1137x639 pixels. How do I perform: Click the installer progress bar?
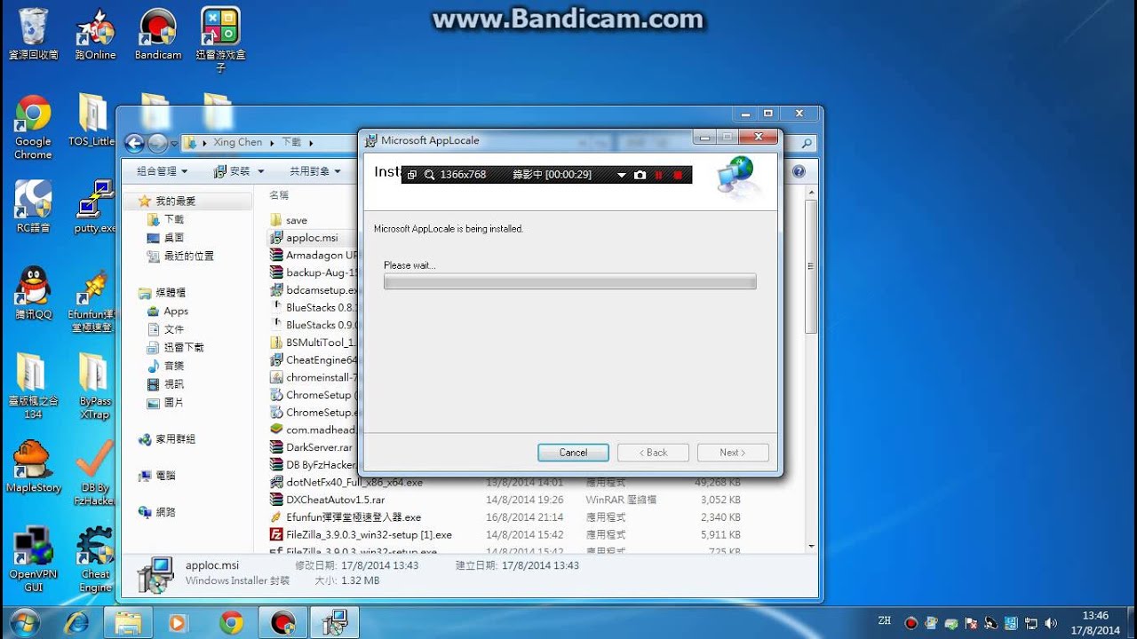[x=569, y=281]
